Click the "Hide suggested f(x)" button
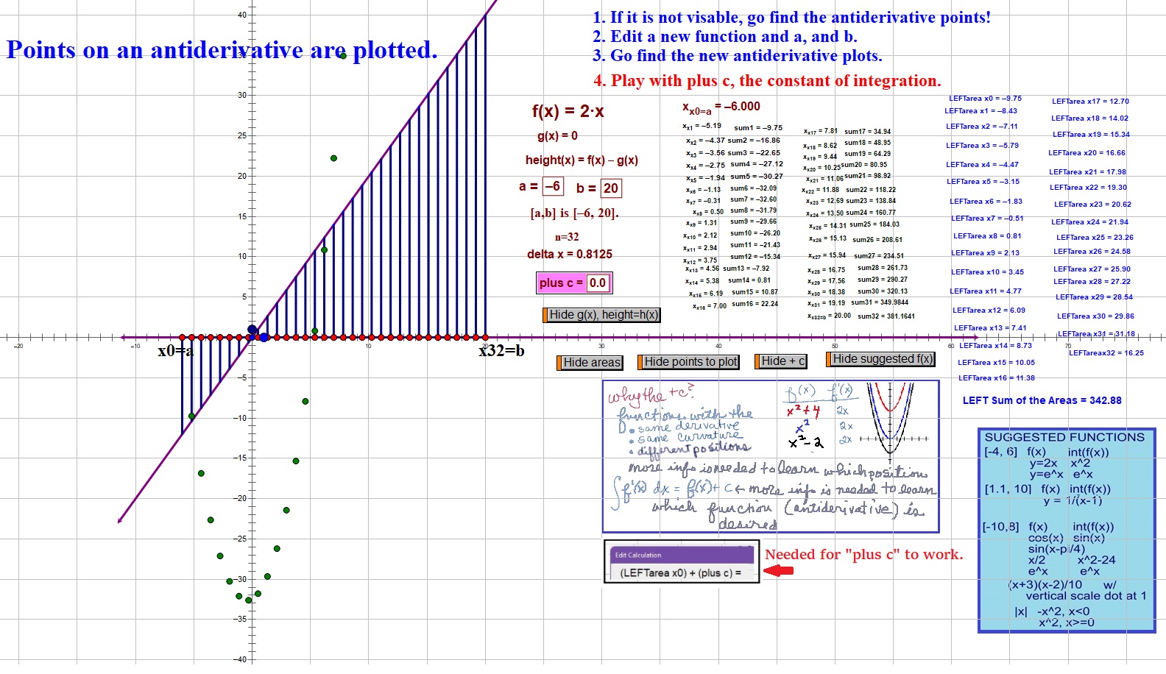 (880, 359)
